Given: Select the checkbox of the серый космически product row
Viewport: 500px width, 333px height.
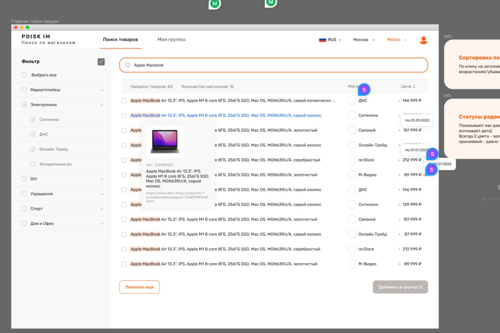Looking at the screenshot, I should pyautogui.click(x=124, y=101).
